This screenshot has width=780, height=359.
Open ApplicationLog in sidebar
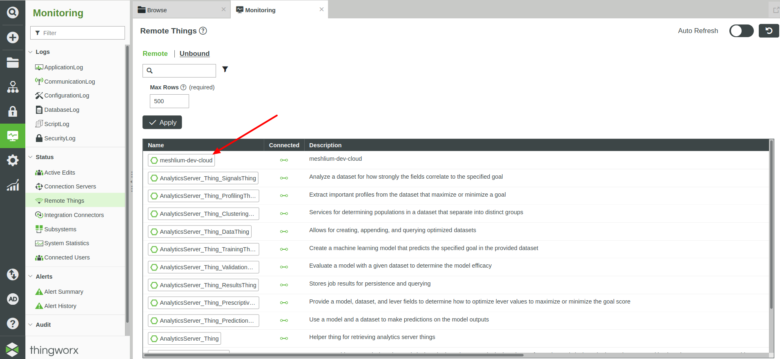(x=59, y=67)
